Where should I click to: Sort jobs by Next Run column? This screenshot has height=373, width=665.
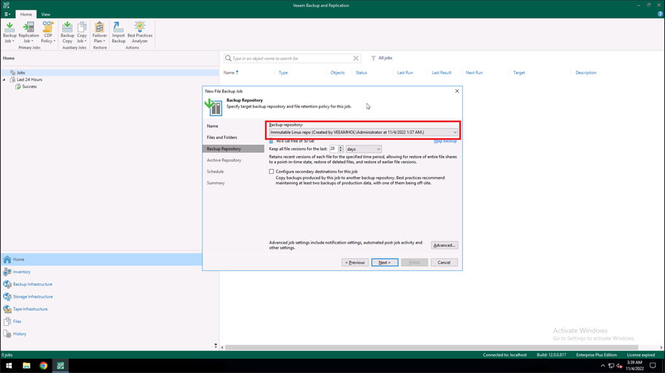pos(474,73)
